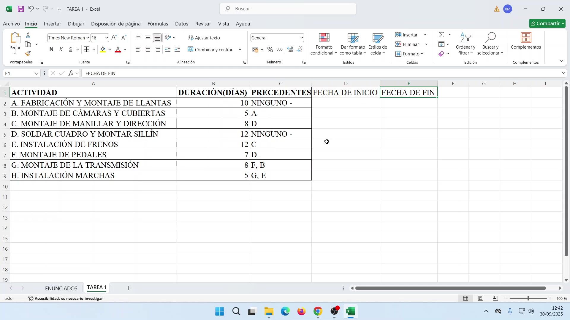570x320 pixels.
Task: Open the Borders tool
Action: click(86, 50)
